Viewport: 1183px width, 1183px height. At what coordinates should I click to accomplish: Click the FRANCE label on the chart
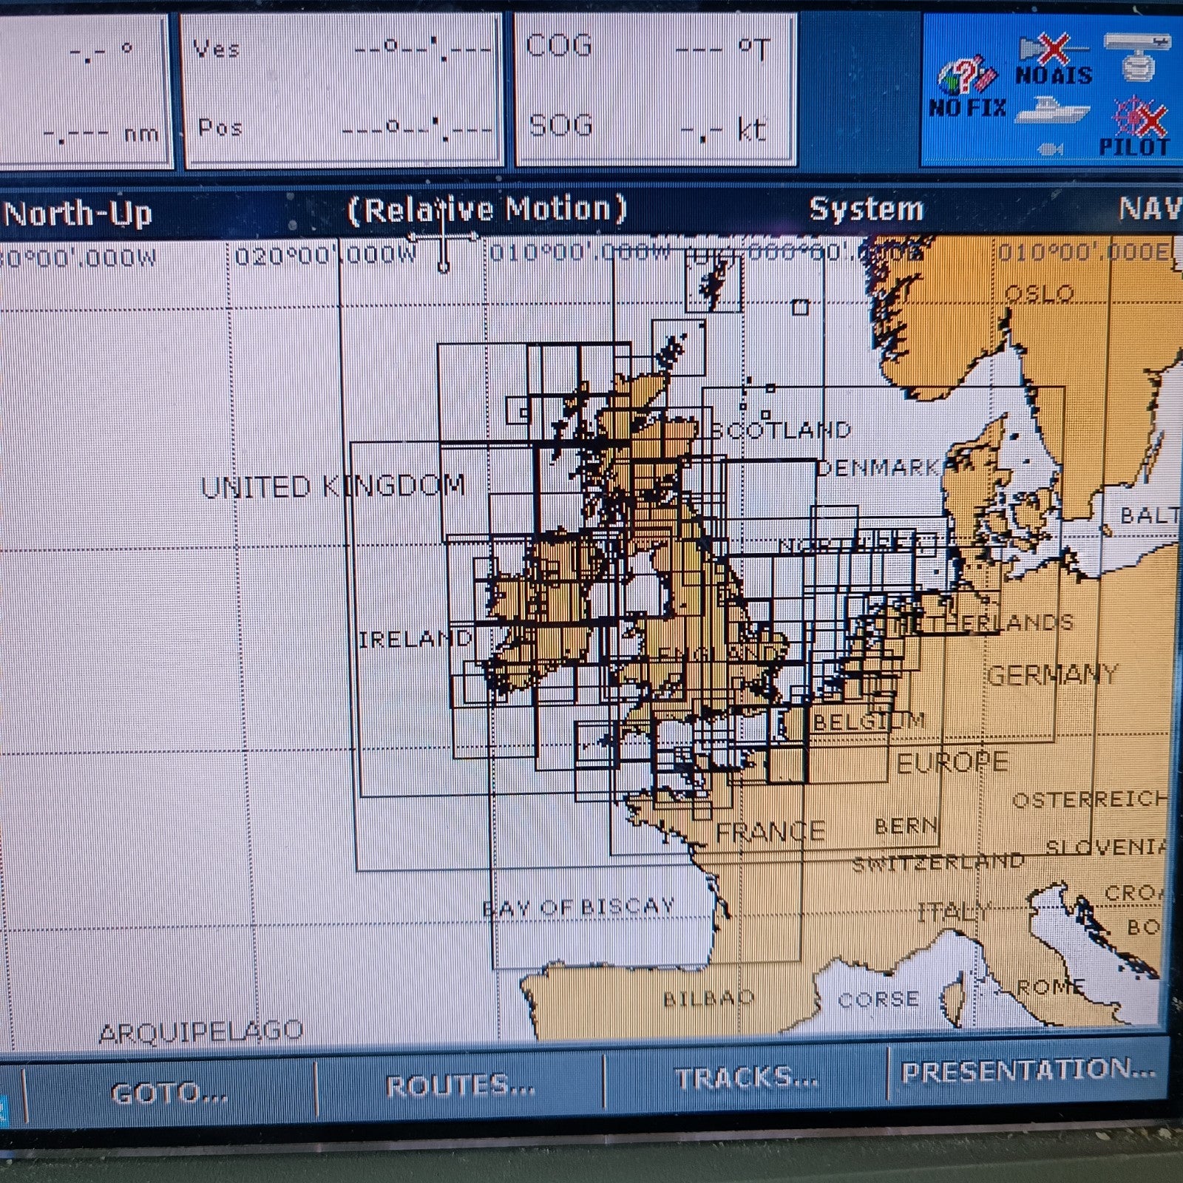tap(770, 833)
